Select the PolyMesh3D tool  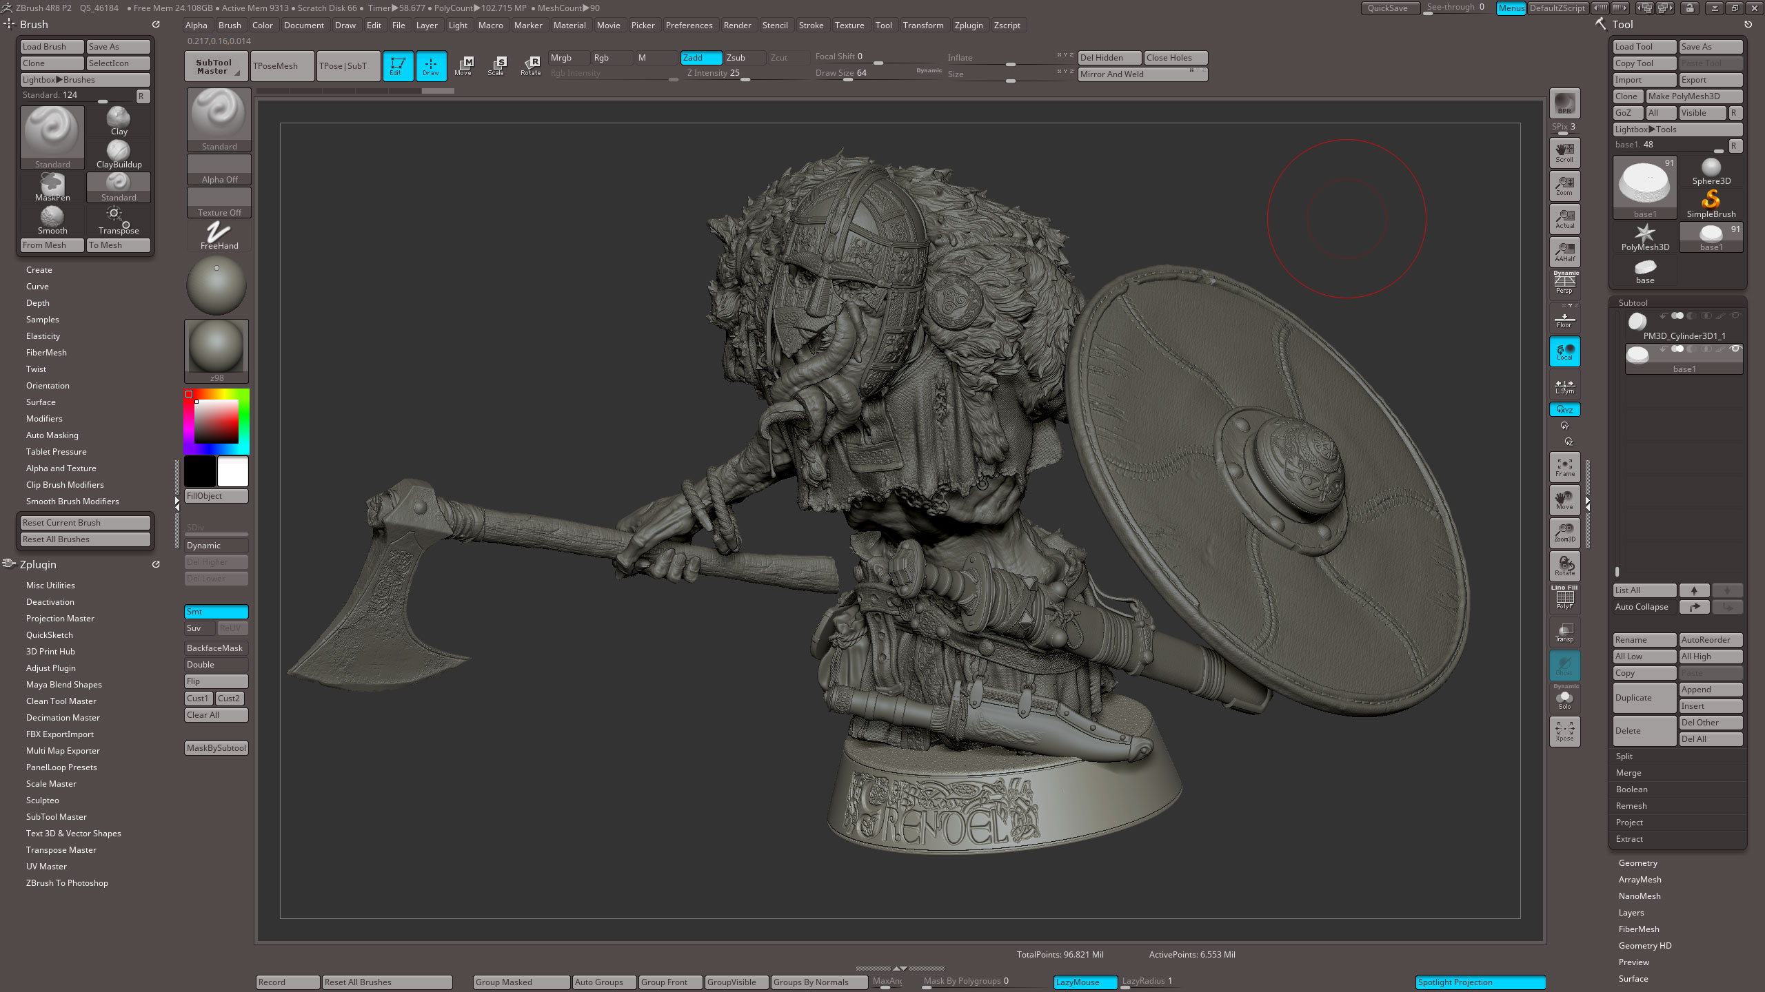click(x=1645, y=238)
